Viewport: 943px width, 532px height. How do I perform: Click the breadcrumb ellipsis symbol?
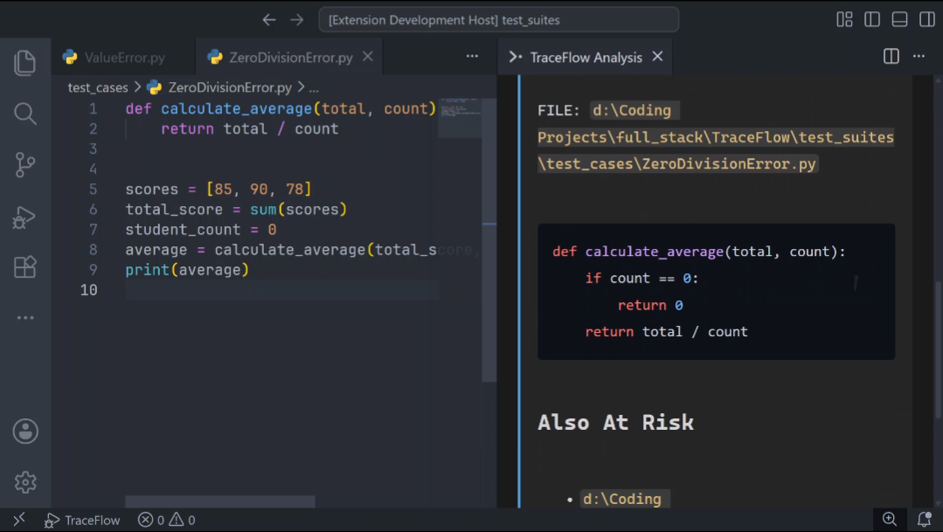(x=314, y=87)
